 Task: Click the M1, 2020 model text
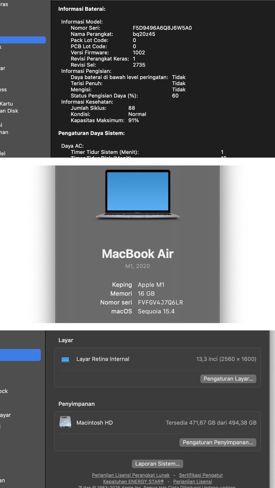(138, 266)
